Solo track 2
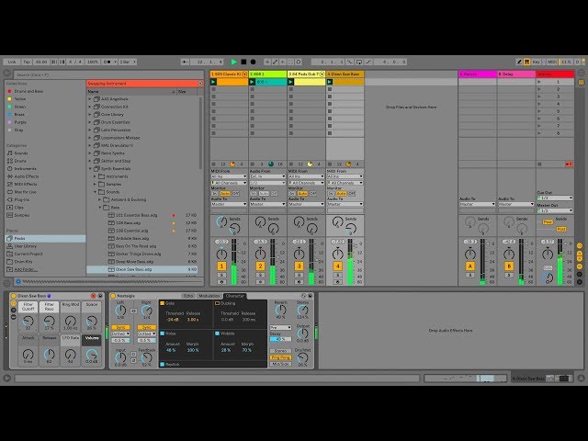The width and height of the screenshot is (588, 441). 260,276
